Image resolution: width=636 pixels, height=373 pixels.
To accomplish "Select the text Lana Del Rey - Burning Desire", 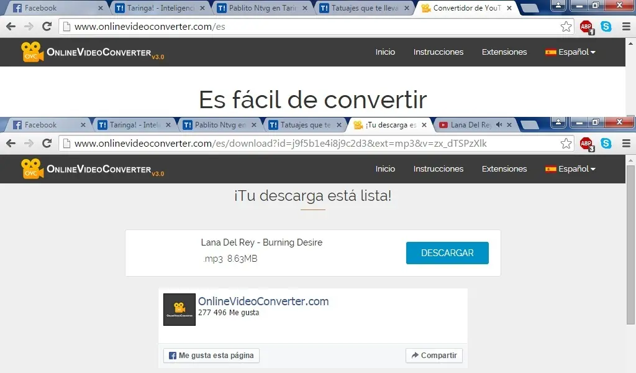I will pyautogui.click(x=261, y=242).
